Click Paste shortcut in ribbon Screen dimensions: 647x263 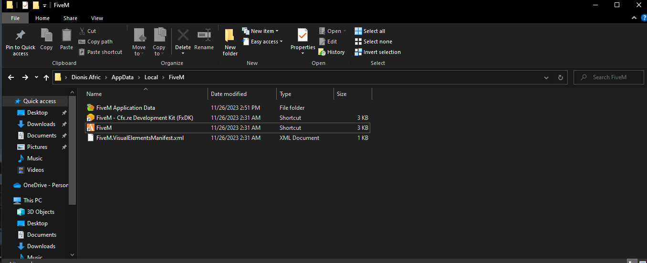tap(100, 52)
